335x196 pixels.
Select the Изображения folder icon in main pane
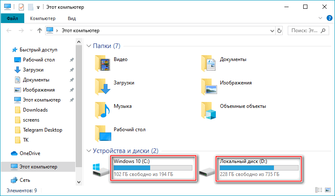[x=209, y=87]
